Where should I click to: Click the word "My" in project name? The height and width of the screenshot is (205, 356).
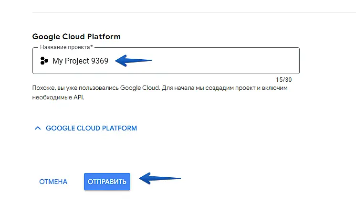click(57, 61)
